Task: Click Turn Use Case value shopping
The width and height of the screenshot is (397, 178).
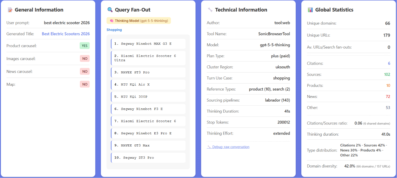Action: click(x=282, y=78)
